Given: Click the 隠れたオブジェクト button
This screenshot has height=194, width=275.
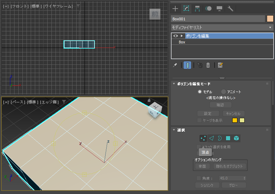Looking at the screenshot, I should (229, 166).
